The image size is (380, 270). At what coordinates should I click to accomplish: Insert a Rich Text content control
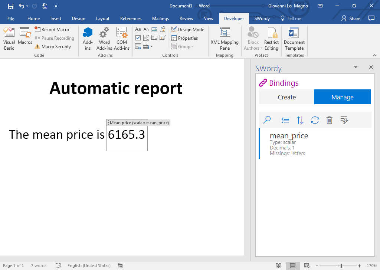tap(138, 29)
